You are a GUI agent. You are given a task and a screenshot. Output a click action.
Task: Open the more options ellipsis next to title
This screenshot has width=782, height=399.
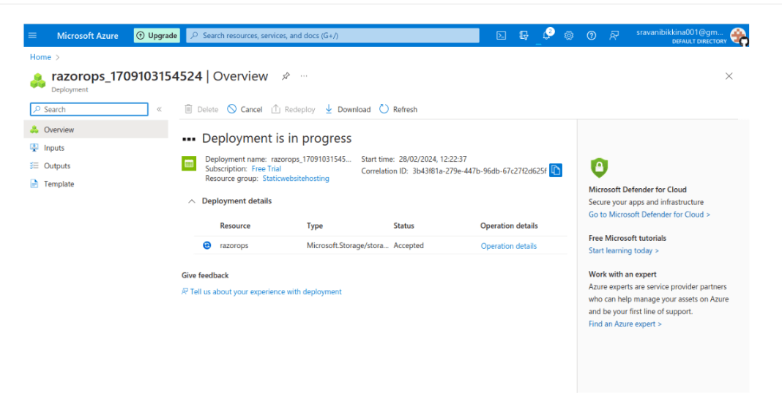(304, 76)
